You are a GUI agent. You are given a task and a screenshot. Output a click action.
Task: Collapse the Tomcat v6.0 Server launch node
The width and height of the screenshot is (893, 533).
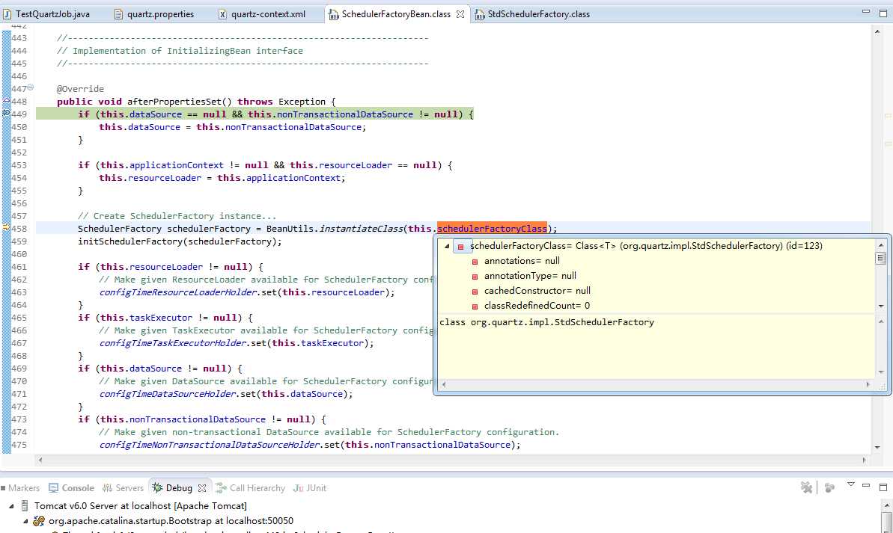11,505
